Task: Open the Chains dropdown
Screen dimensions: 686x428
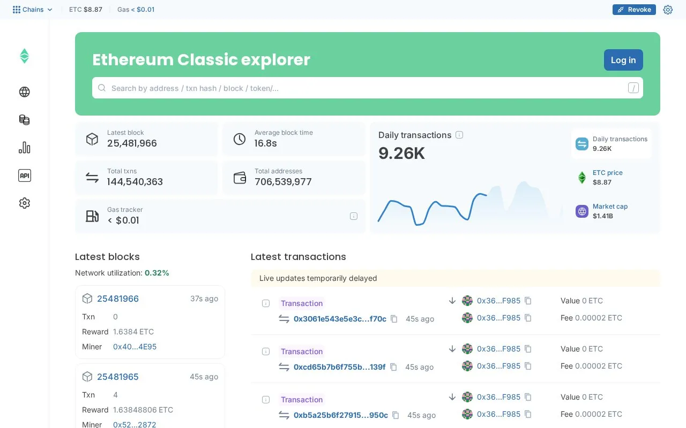Action: pyautogui.click(x=33, y=10)
